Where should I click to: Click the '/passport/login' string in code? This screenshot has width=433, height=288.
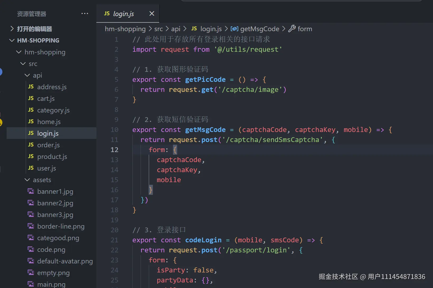click(x=256, y=250)
